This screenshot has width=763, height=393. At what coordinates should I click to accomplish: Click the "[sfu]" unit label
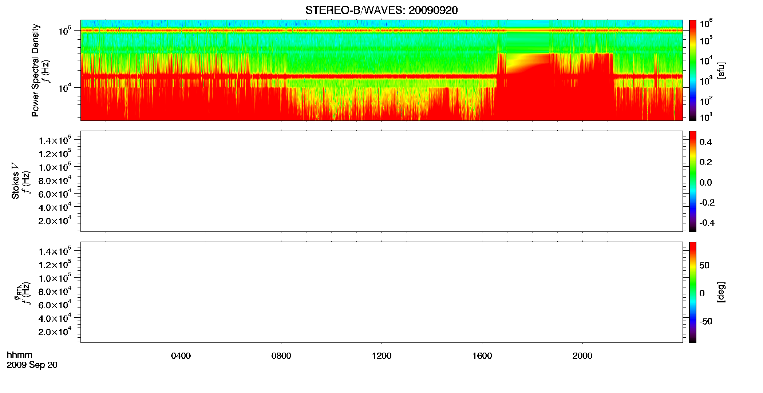pos(721,70)
